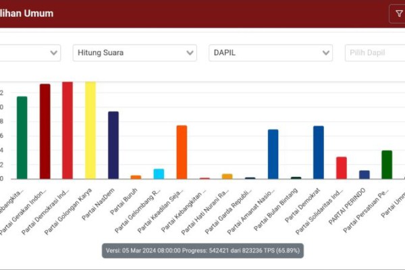
Task: Click the orange Partai Keadilan Sejahtera bar
Action: pos(182,152)
